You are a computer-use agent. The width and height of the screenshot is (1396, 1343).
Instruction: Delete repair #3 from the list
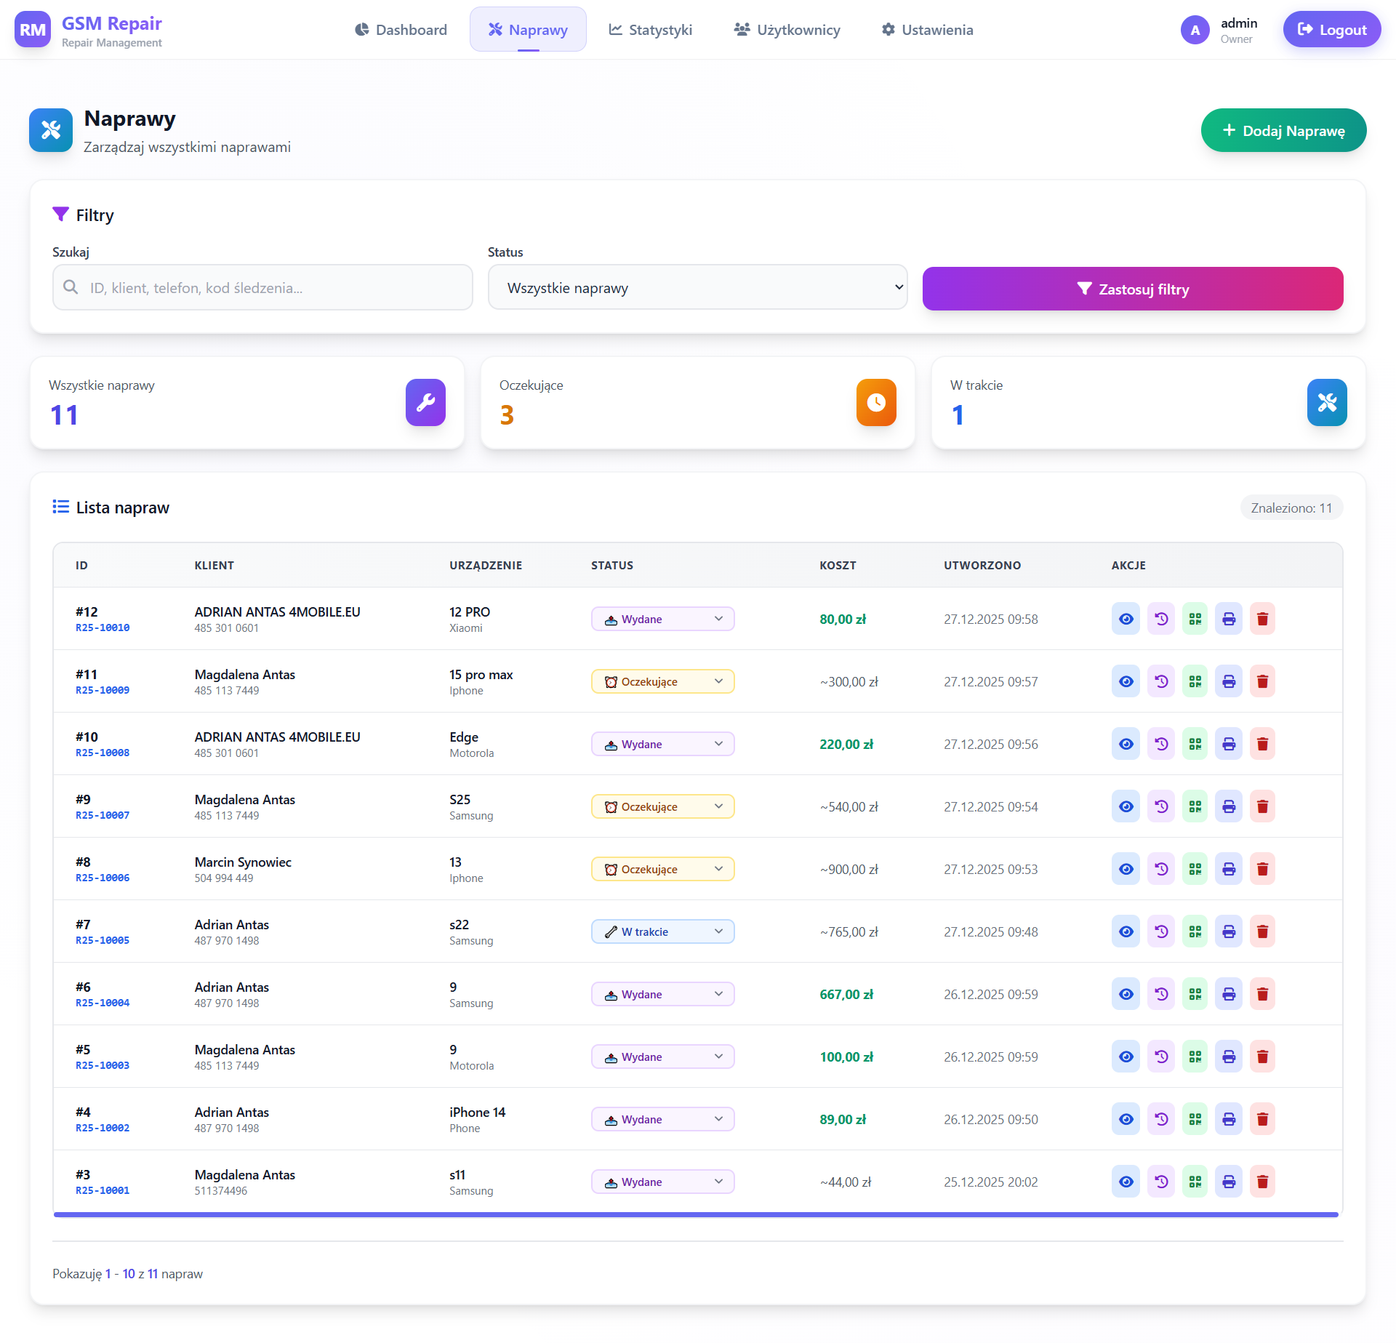tap(1262, 1182)
